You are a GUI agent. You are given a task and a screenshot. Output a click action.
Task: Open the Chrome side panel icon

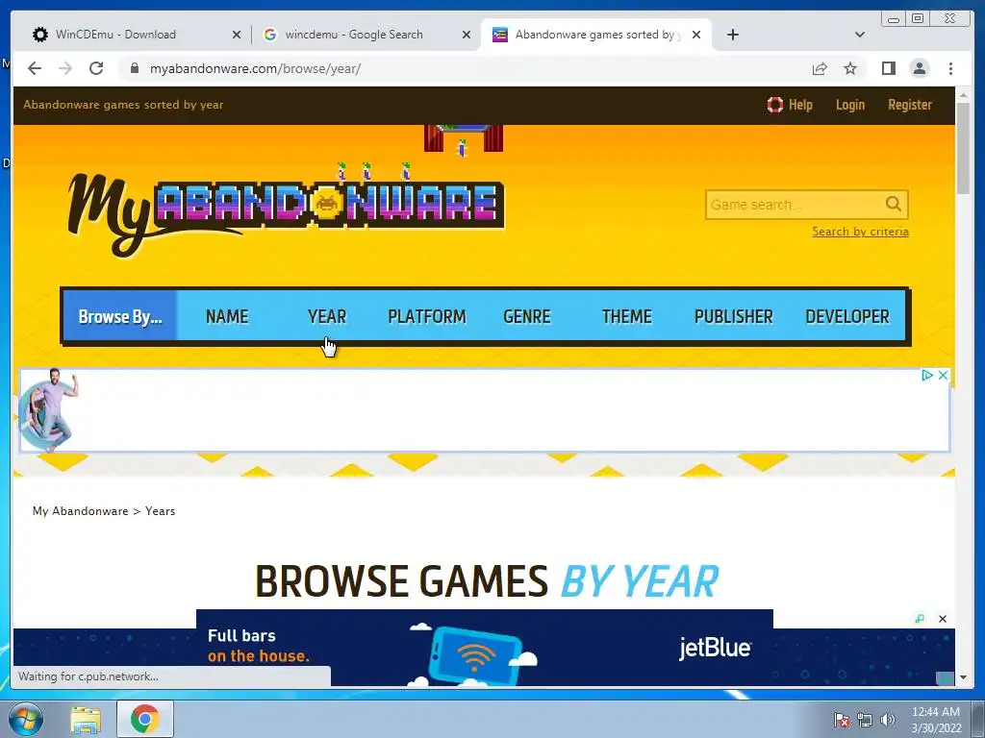tap(888, 68)
